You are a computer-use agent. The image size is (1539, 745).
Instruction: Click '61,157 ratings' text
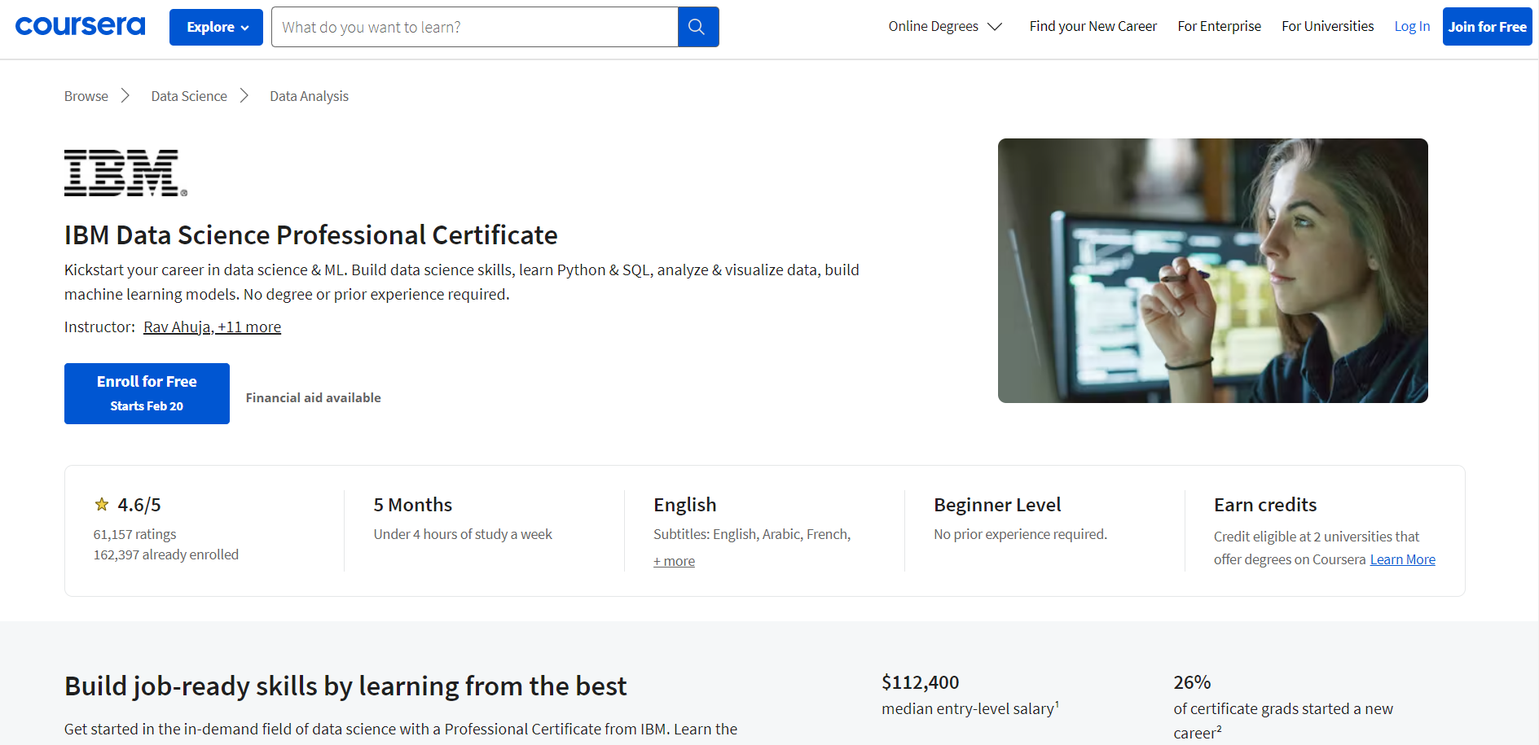click(134, 534)
